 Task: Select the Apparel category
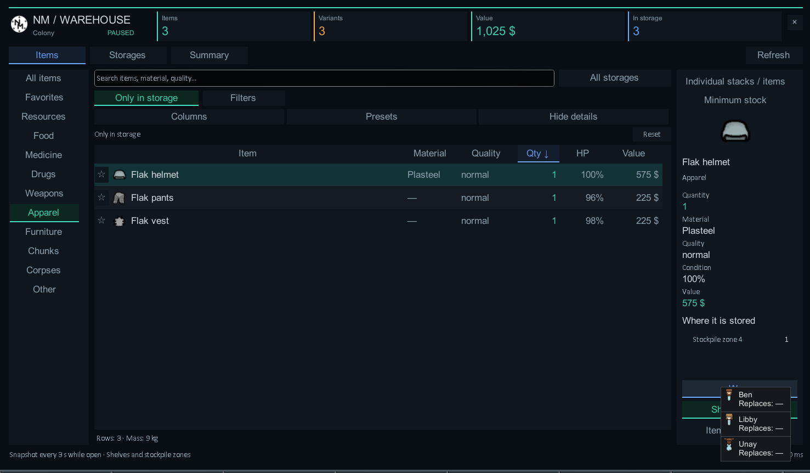pos(44,212)
